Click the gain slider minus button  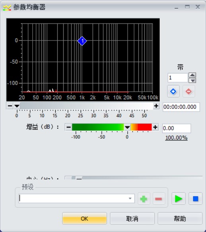[69, 127]
